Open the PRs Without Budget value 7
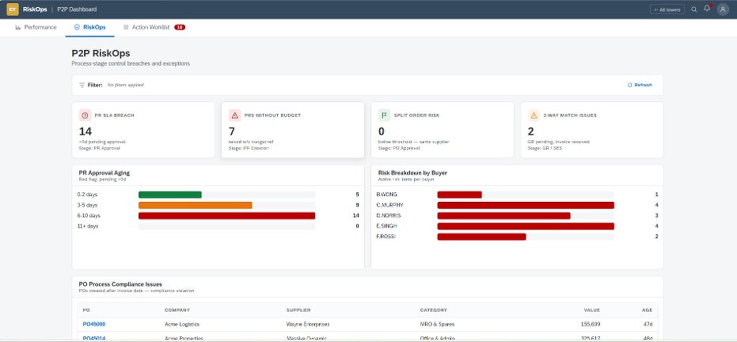Viewport: 737px width, 342px height. tap(232, 131)
